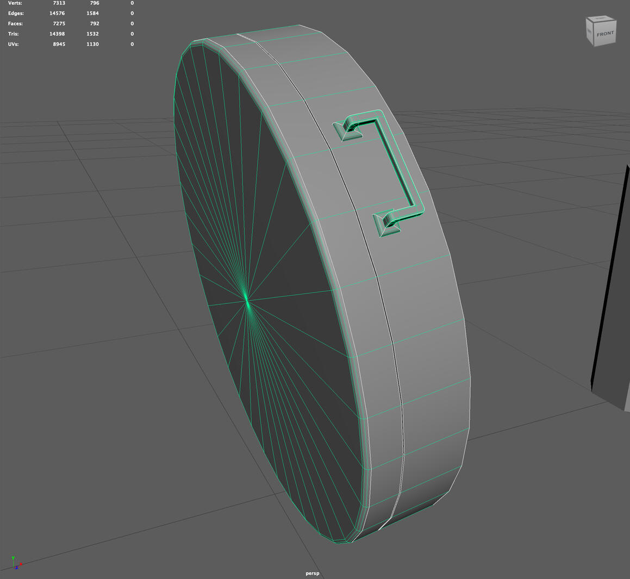This screenshot has width=630, height=579.
Task: Select the center hub of the wheel mesh
Action: click(x=247, y=300)
